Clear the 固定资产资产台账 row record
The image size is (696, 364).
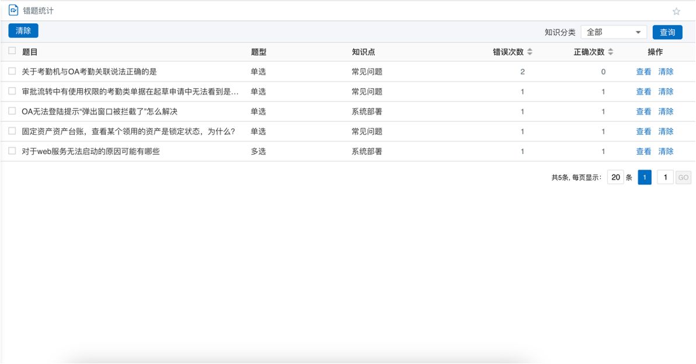pyautogui.click(x=666, y=131)
